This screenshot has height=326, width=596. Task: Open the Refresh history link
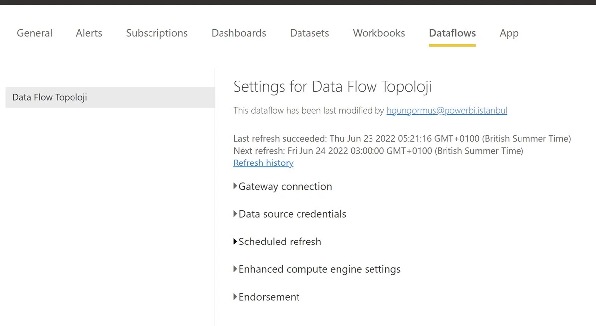click(x=263, y=163)
